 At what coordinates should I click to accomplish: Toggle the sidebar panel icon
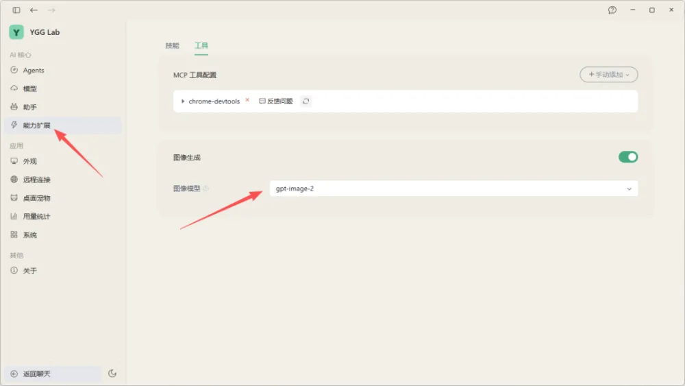16,10
